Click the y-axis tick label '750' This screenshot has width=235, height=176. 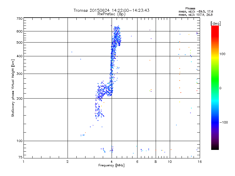click(x=19, y=18)
